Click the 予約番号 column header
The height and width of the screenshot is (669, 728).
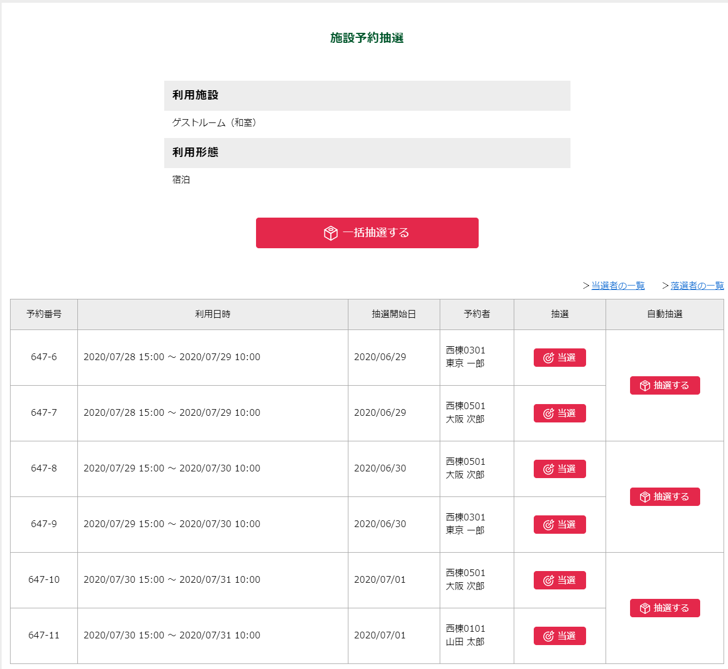tap(44, 314)
